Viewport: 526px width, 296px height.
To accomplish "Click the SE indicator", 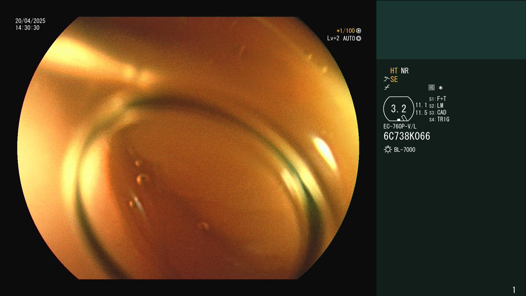I will (x=394, y=79).
